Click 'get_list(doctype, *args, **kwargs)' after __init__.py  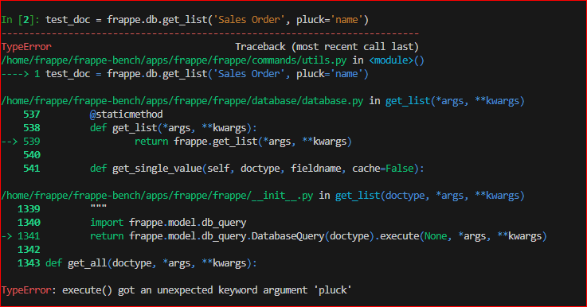(430, 196)
